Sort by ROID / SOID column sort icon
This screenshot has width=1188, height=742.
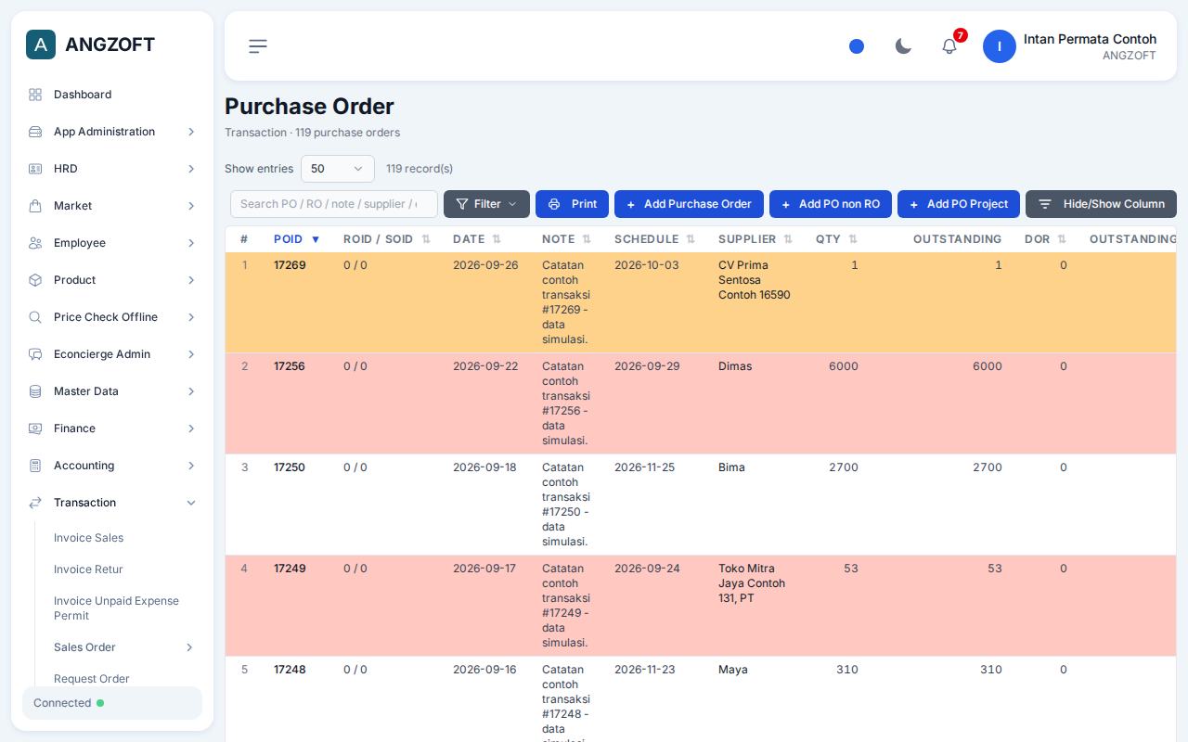[426, 239]
